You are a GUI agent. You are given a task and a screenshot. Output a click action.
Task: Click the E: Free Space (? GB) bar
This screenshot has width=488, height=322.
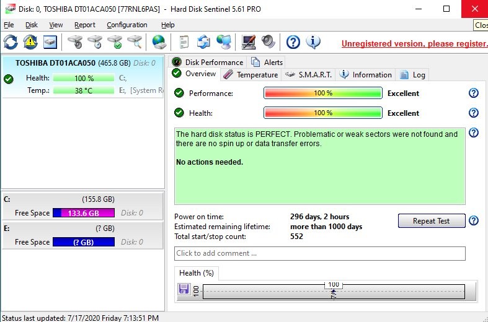[x=84, y=242]
